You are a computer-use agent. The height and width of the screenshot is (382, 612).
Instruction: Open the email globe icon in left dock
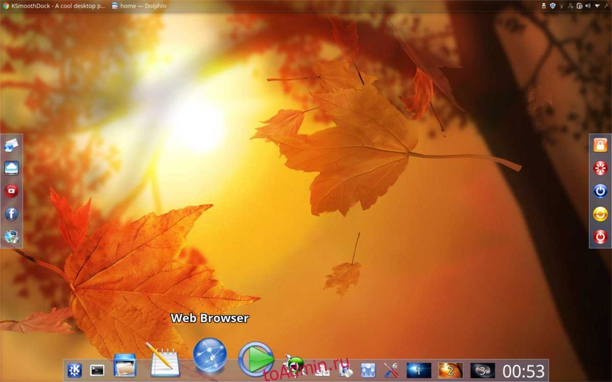[11, 146]
